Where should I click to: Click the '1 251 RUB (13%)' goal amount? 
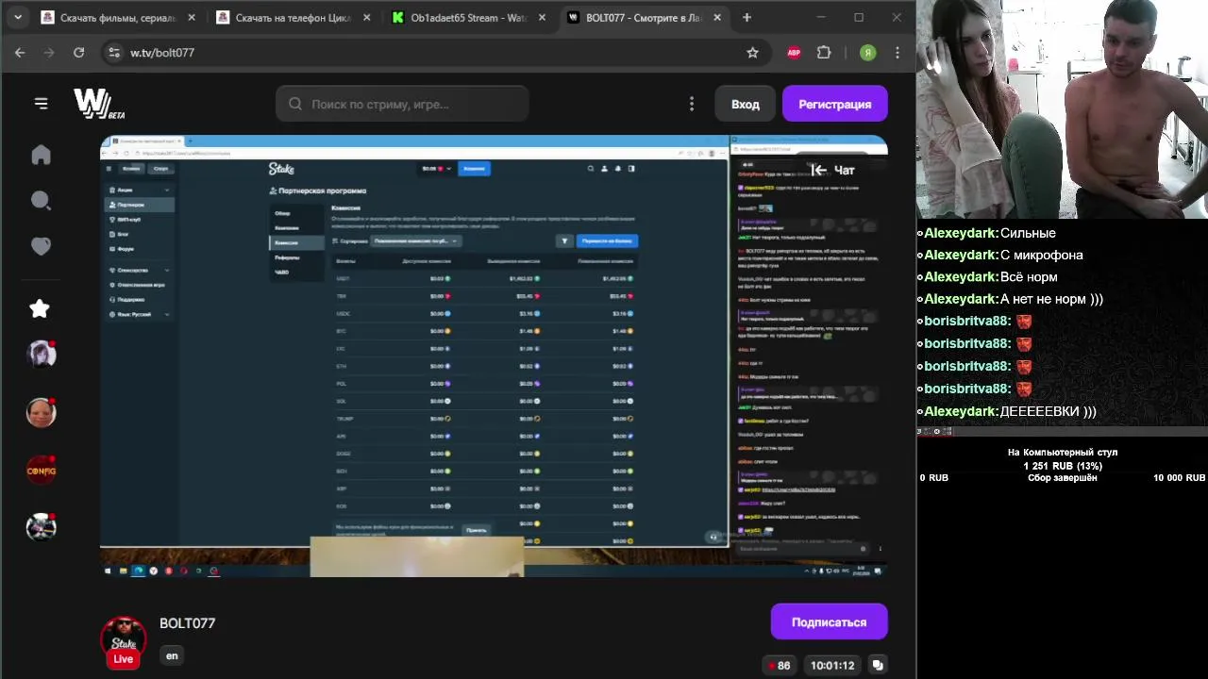click(1062, 466)
